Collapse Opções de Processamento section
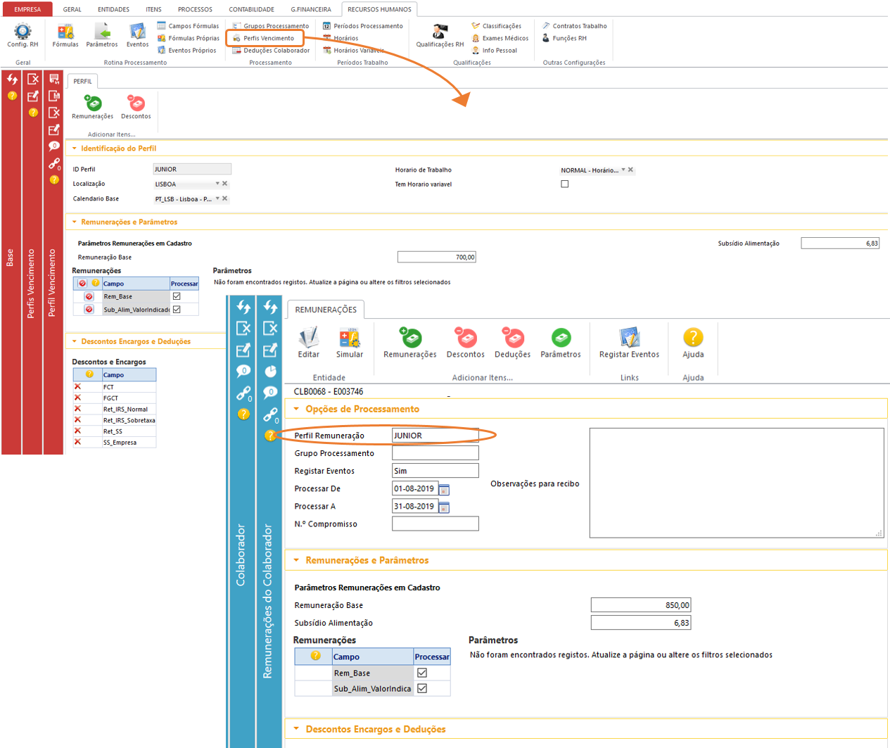The image size is (890, 748). (x=296, y=409)
